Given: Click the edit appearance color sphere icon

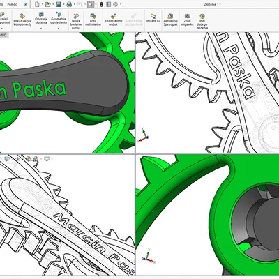Looking at the screenshot, I should (x=29, y=159).
